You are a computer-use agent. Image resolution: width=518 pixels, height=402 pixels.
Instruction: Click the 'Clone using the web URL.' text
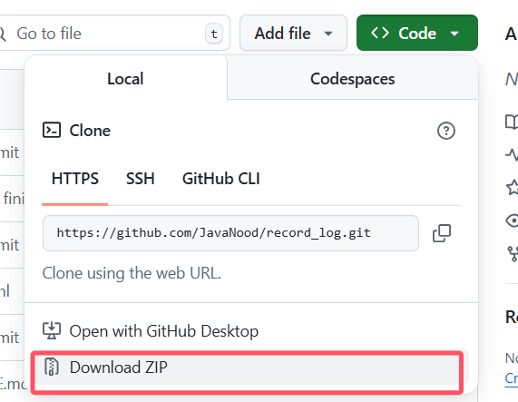pos(132,273)
